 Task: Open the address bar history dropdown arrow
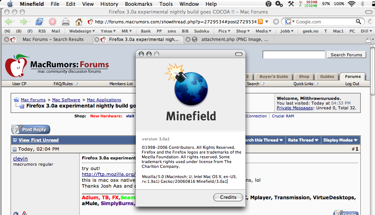tap(267, 22)
